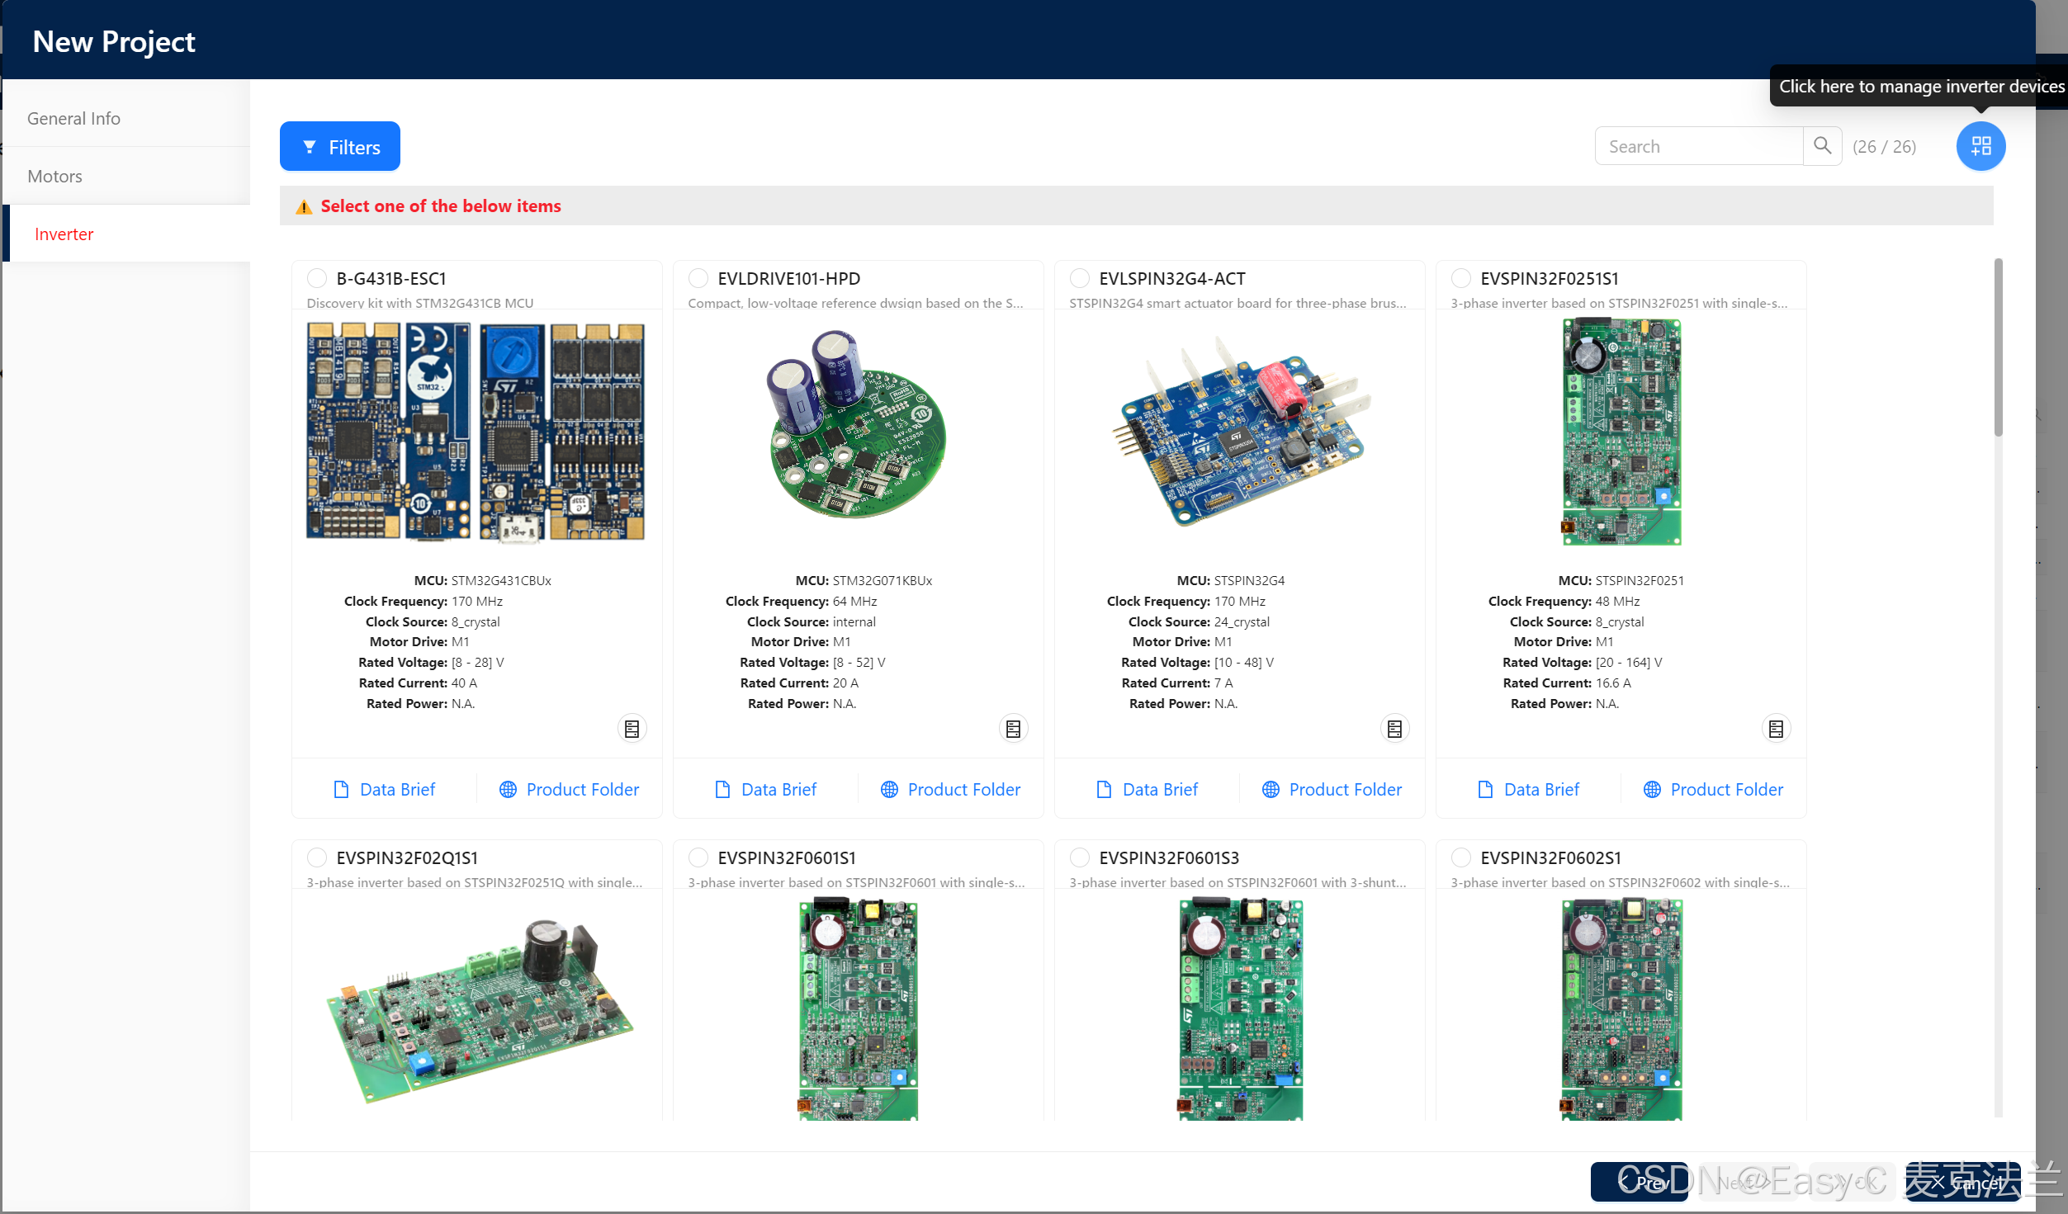2068x1214 pixels.
Task: Select the EVSPIN32F0601S3 radio button
Action: [x=1080, y=857]
